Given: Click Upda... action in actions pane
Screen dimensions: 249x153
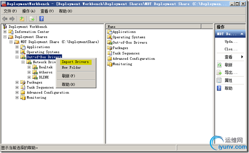Looking at the screenshot, I should [x=231, y=42].
